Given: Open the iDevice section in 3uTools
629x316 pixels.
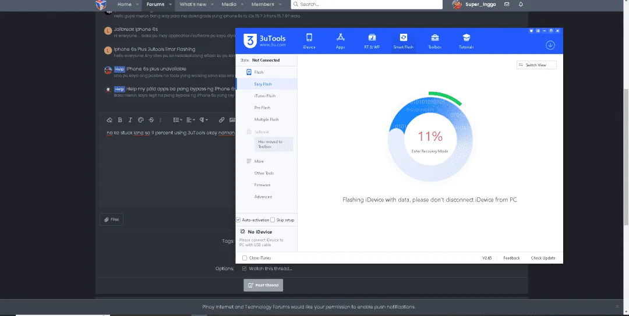Looking at the screenshot, I should (x=309, y=41).
